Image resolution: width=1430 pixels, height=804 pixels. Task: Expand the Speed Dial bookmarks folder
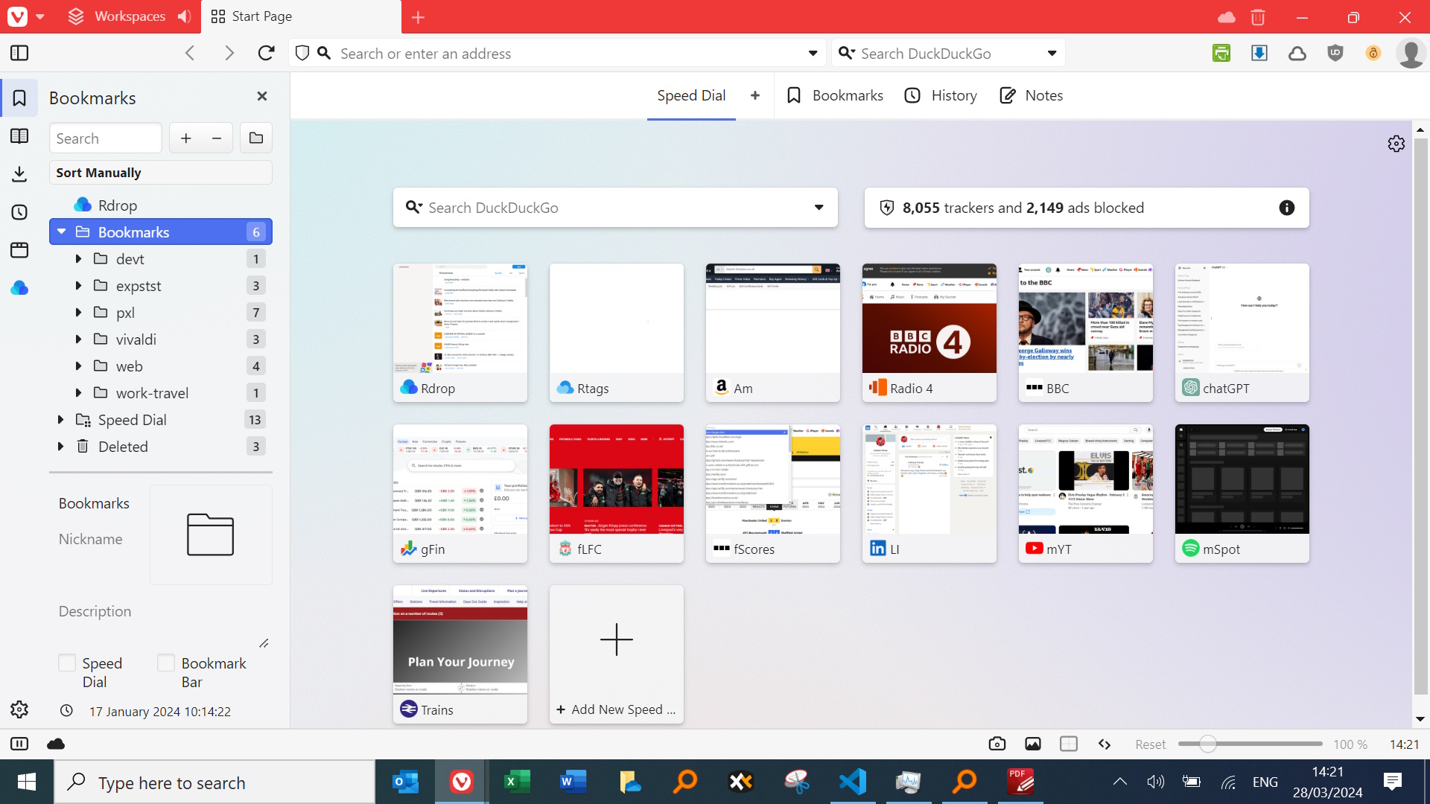pos(61,419)
